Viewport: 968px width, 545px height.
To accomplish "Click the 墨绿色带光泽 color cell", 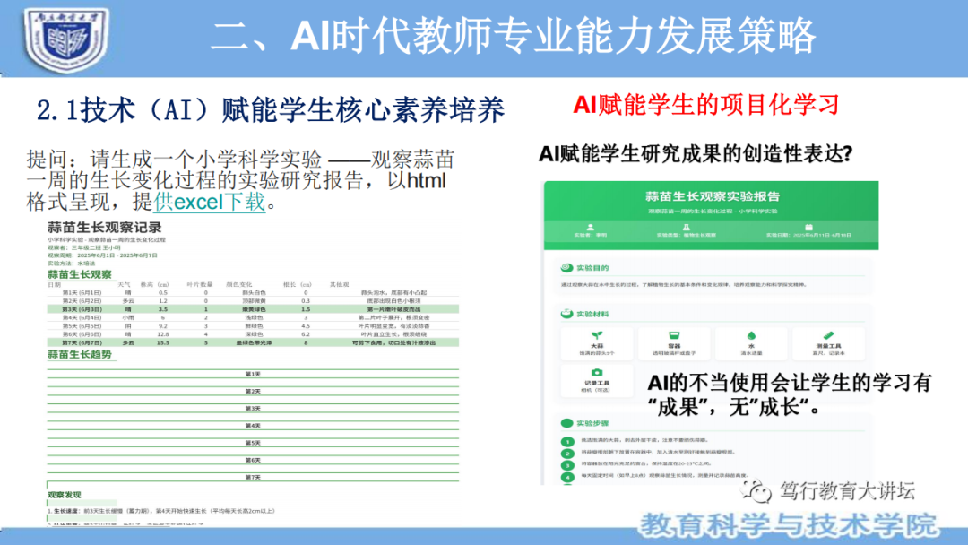I will tap(255, 342).
